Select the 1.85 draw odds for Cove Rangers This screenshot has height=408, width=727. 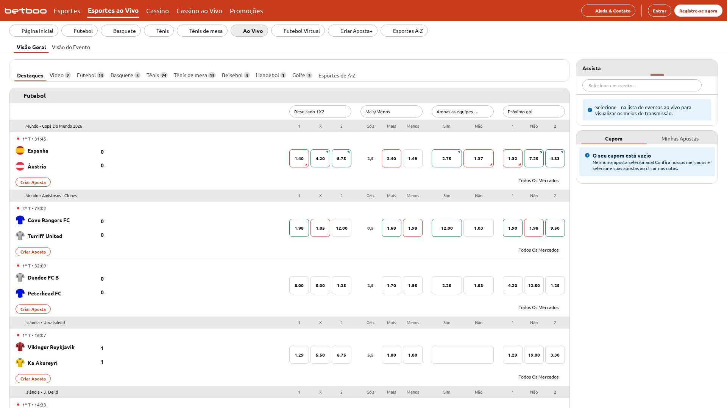click(320, 228)
